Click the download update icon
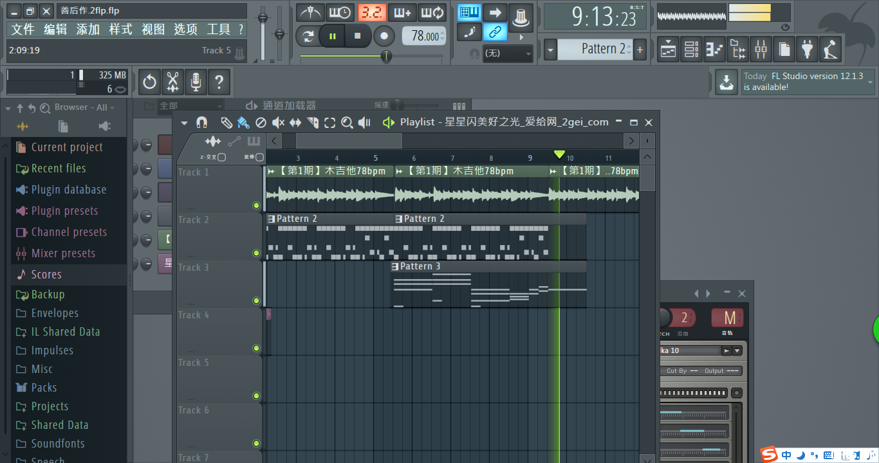879x463 pixels. tap(726, 82)
